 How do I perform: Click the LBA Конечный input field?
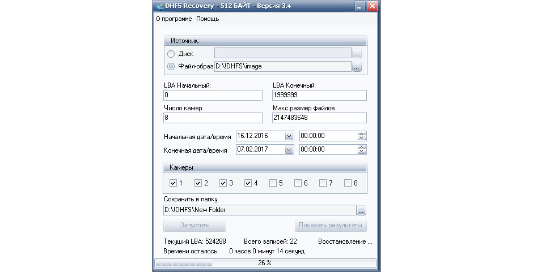tap(319, 95)
